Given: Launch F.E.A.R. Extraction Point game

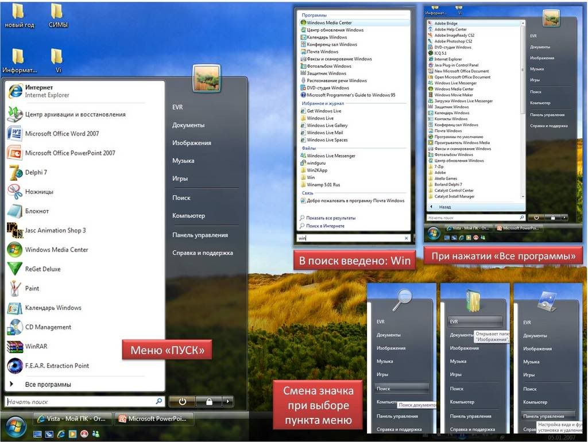Looking at the screenshot, I should 57,366.
